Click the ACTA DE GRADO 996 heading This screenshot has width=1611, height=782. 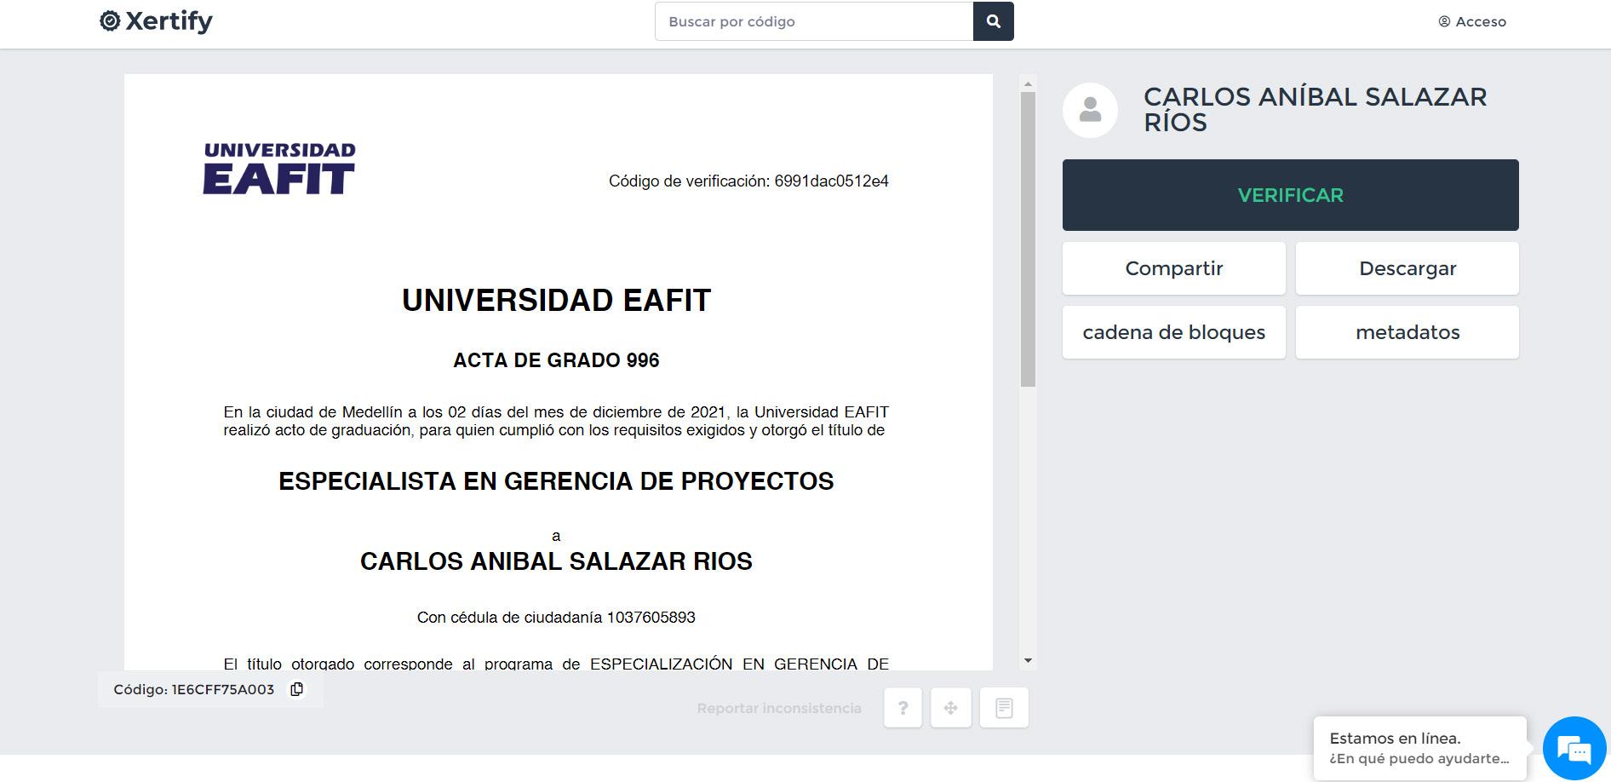(556, 360)
